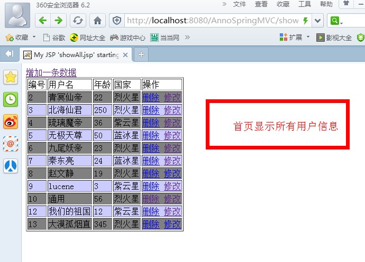Delete the user 赵文静
This screenshot has height=262, width=365.
(x=151, y=173)
